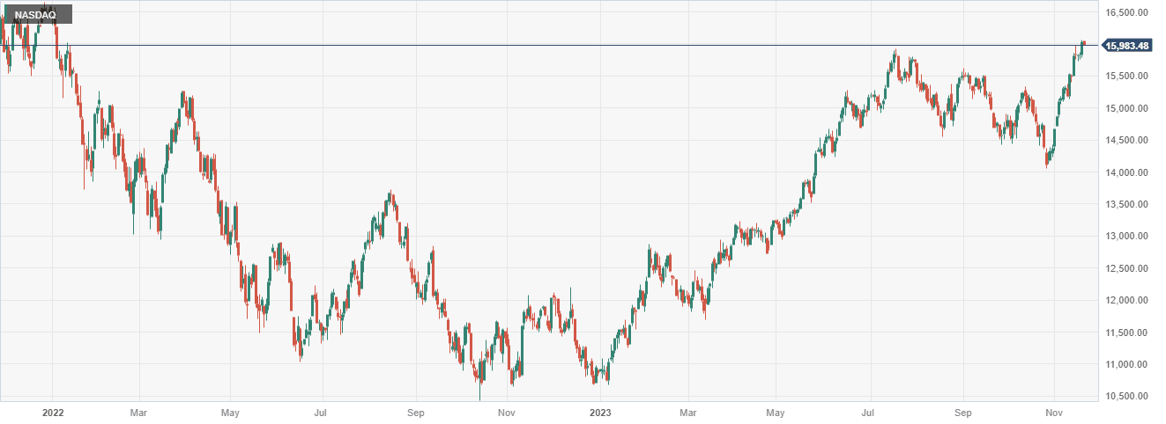Click the 15,983.48 current price tag

pyautogui.click(x=1127, y=46)
